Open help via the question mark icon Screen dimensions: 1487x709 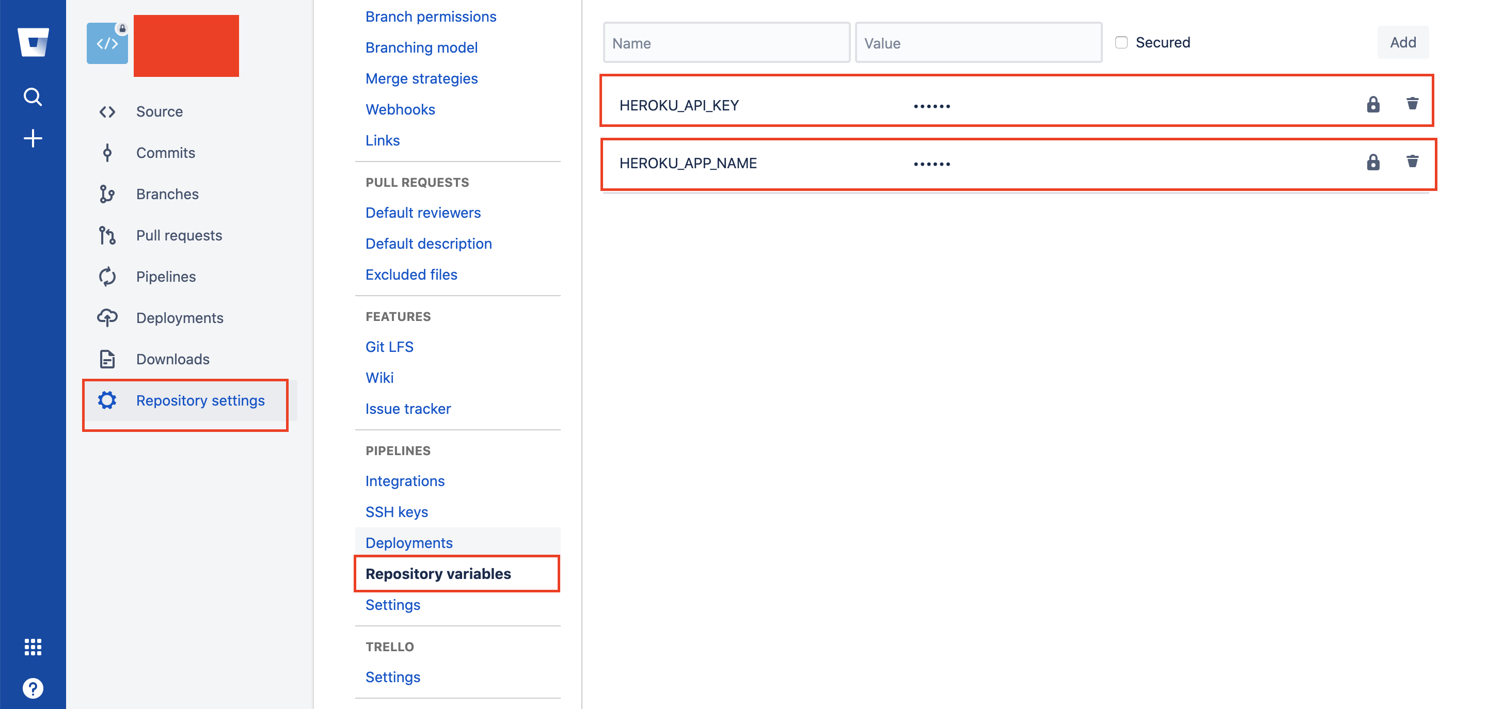pyautogui.click(x=33, y=687)
